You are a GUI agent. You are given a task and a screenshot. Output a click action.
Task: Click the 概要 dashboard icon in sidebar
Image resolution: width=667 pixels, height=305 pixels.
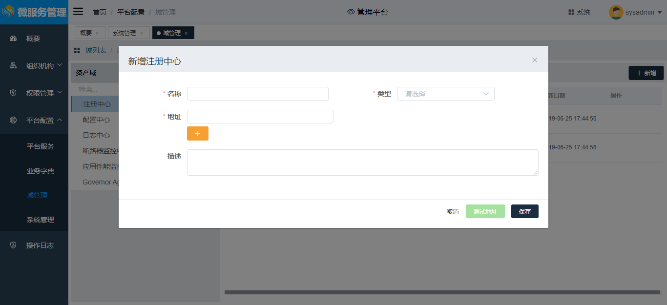click(13, 39)
